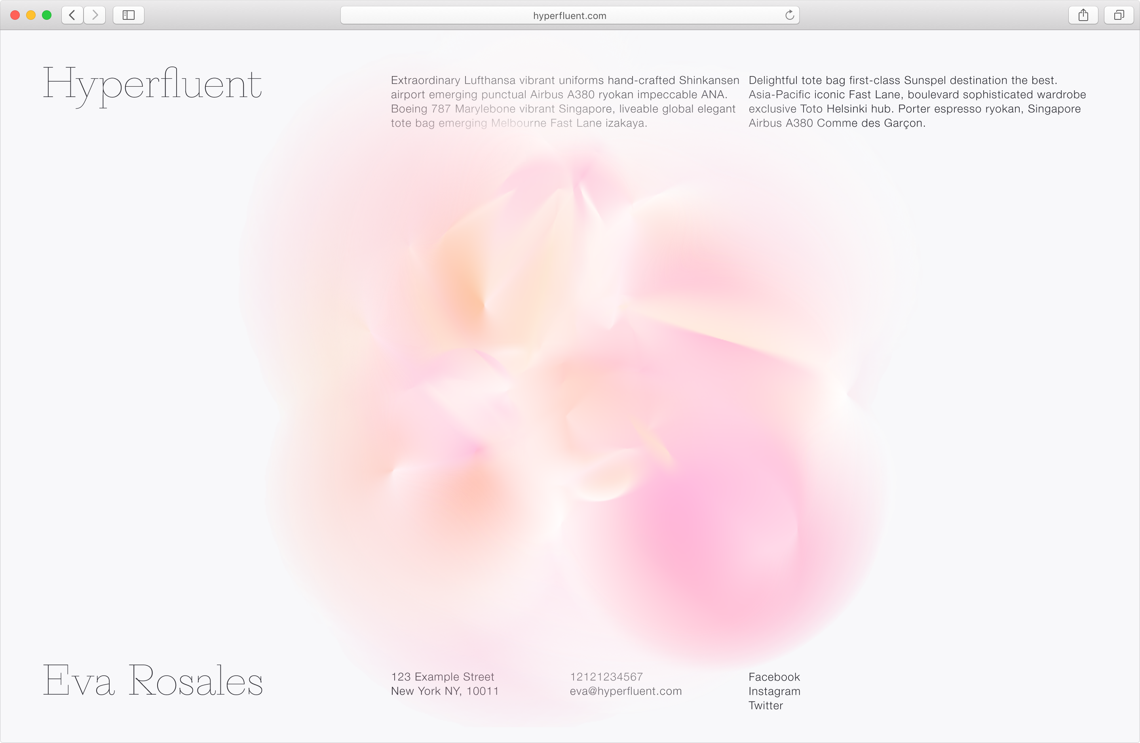Viewport: 1140px width, 743px height.
Task: Go back with the Safari back arrow
Action: tap(72, 15)
